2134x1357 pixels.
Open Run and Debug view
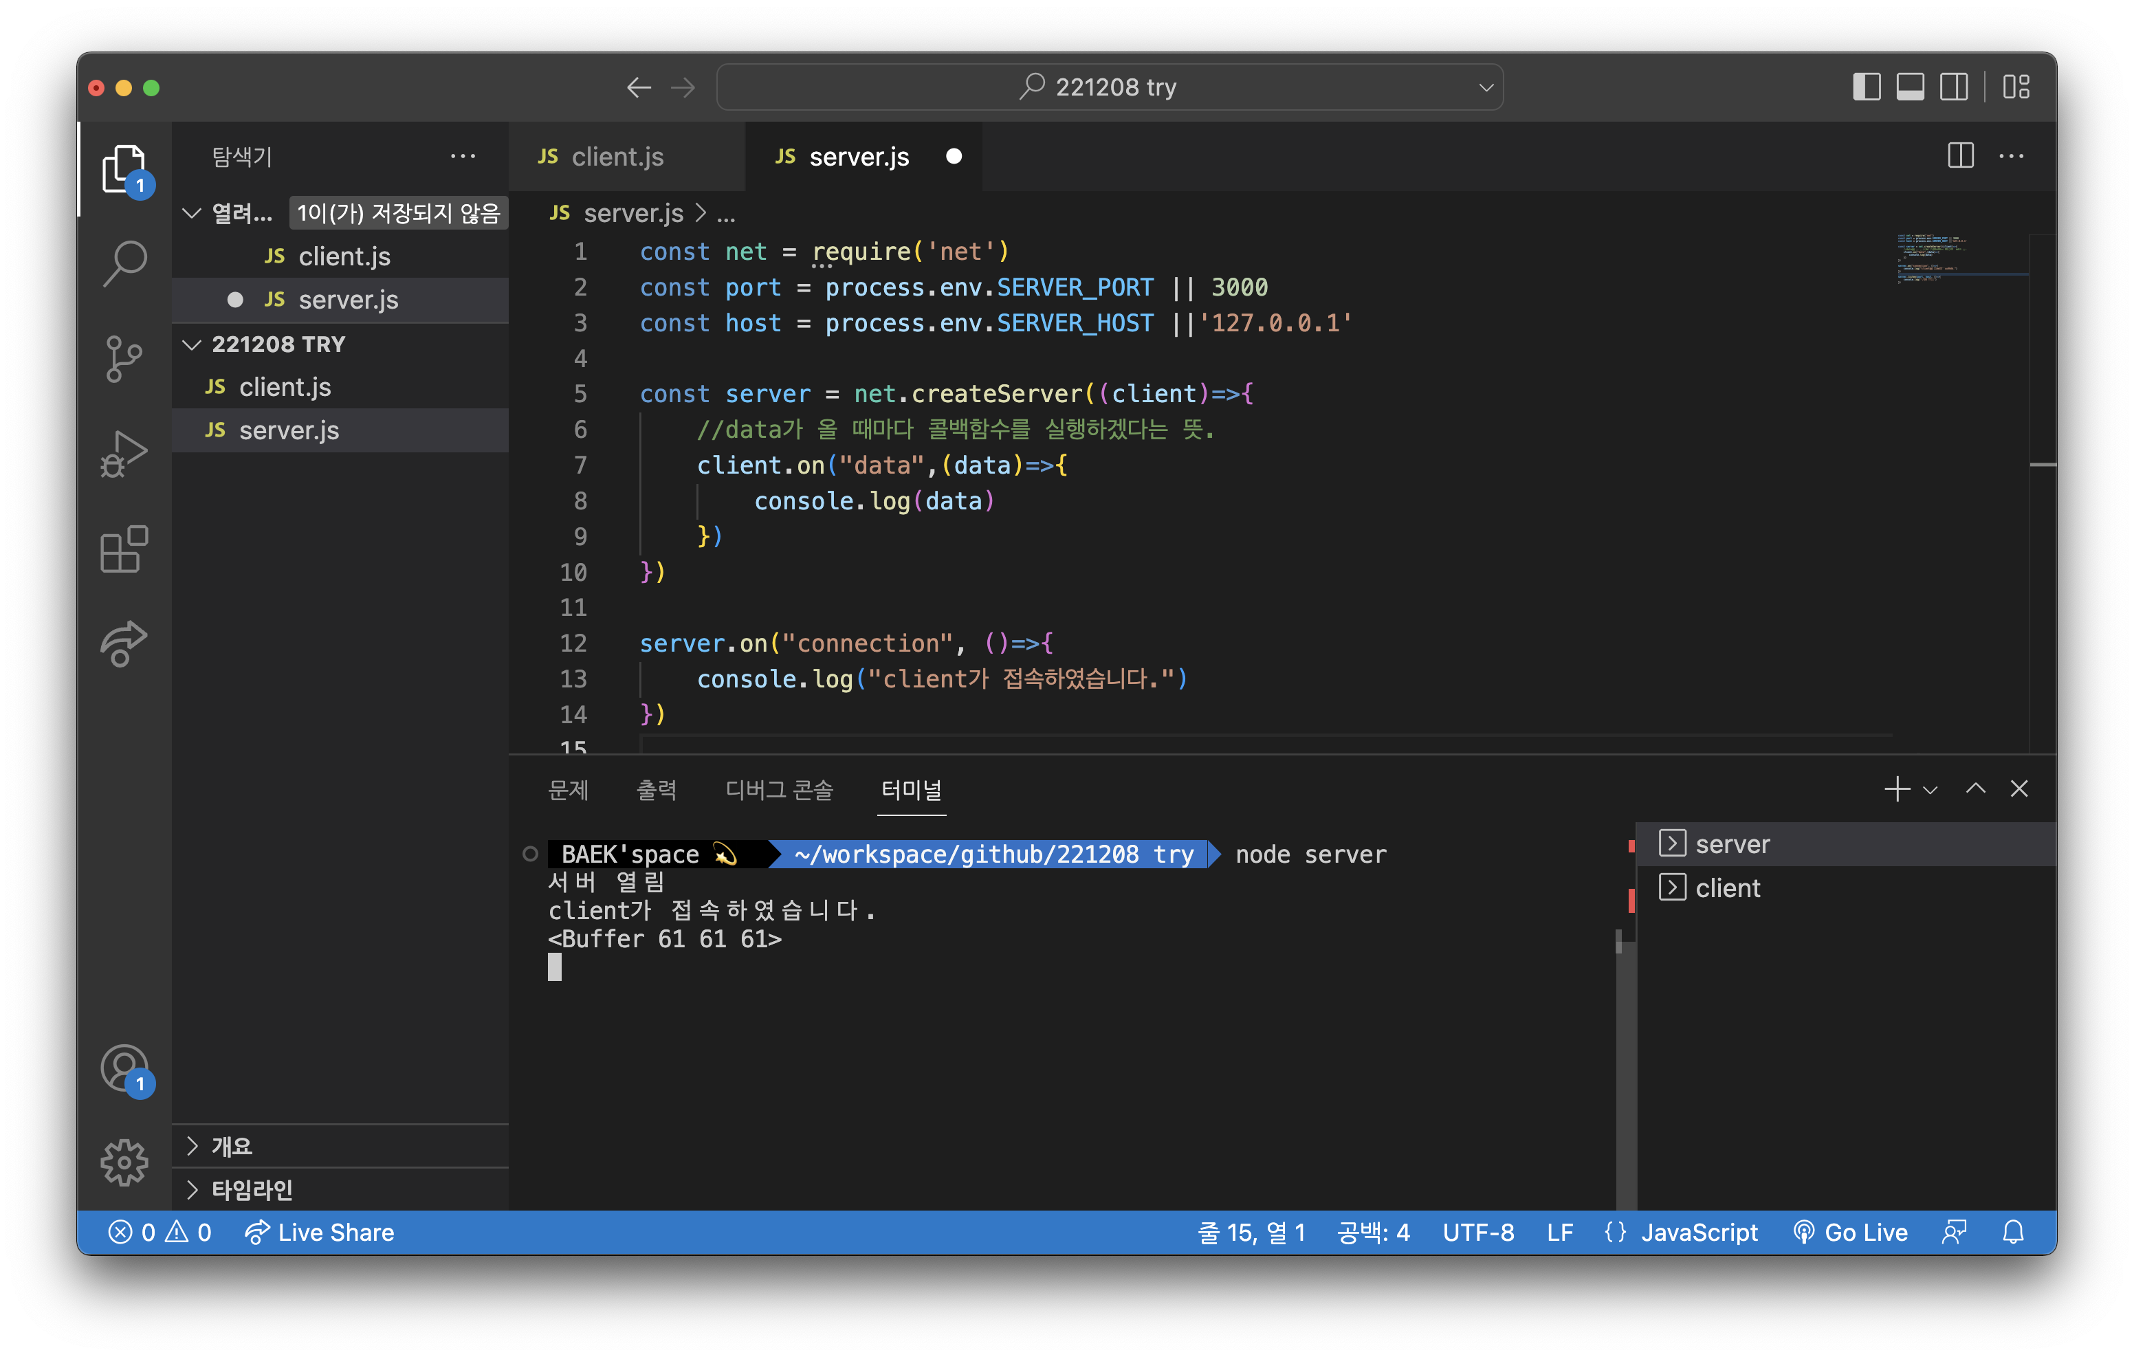pyautogui.click(x=124, y=453)
